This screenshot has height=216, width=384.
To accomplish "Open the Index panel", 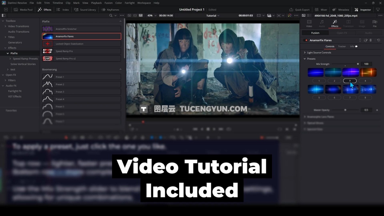I will click(x=63, y=10).
